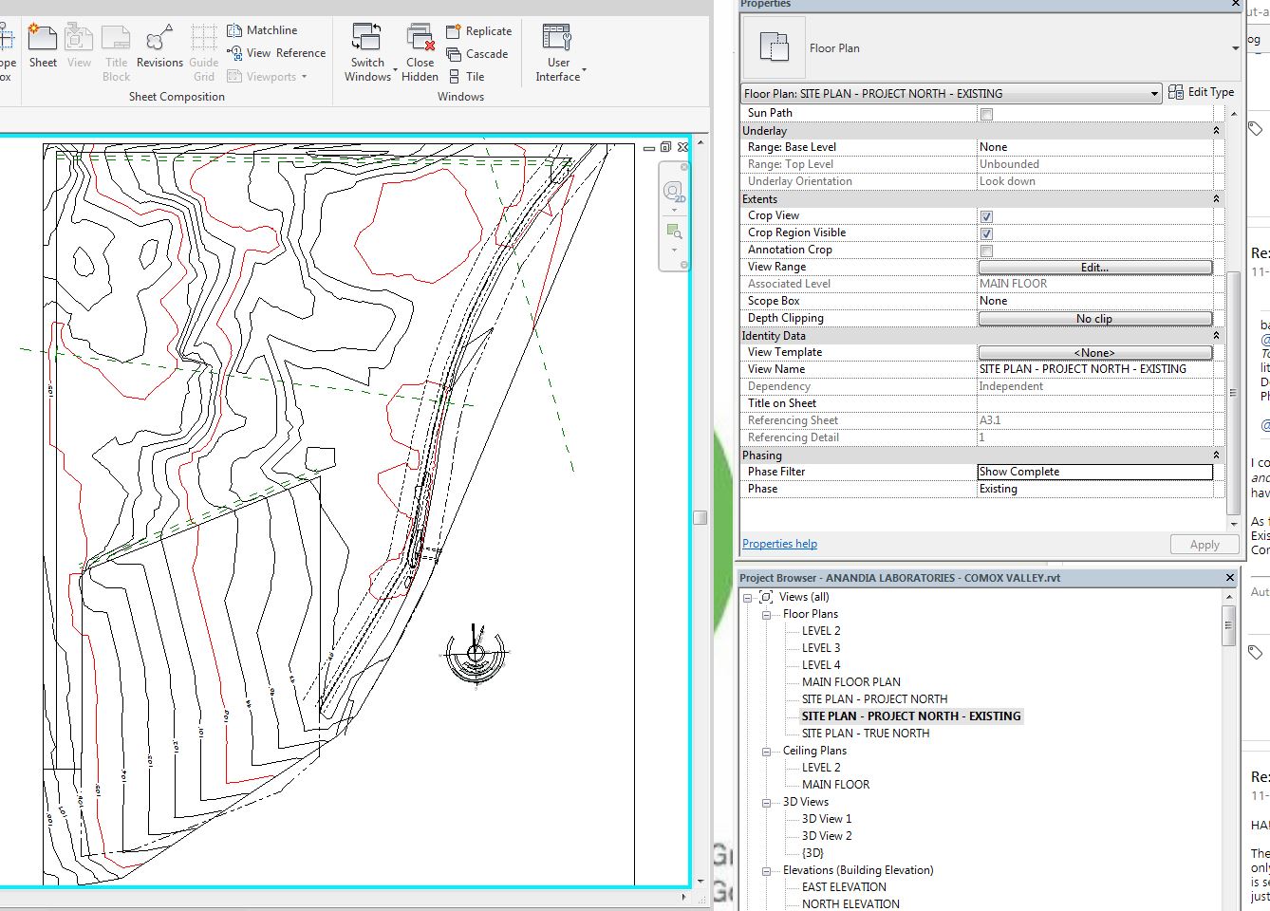This screenshot has height=911, width=1270.
Task: Select EAST ELEVATION in Project Browser
Action: pos(844,887)
